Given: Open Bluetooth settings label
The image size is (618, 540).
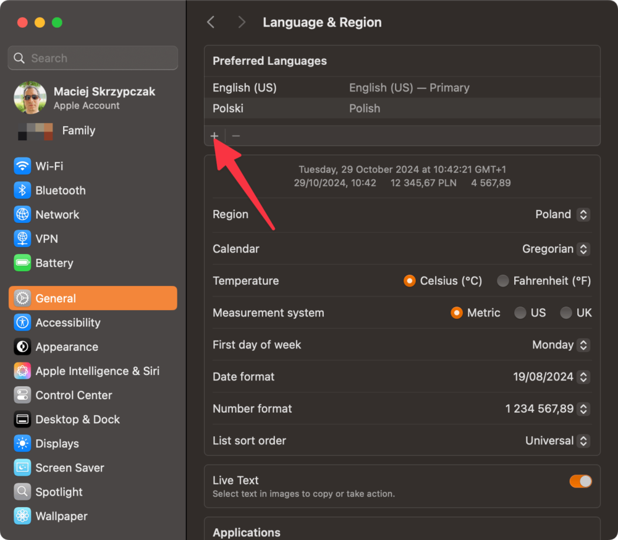Looking at the screenshot, I should 61,191.
